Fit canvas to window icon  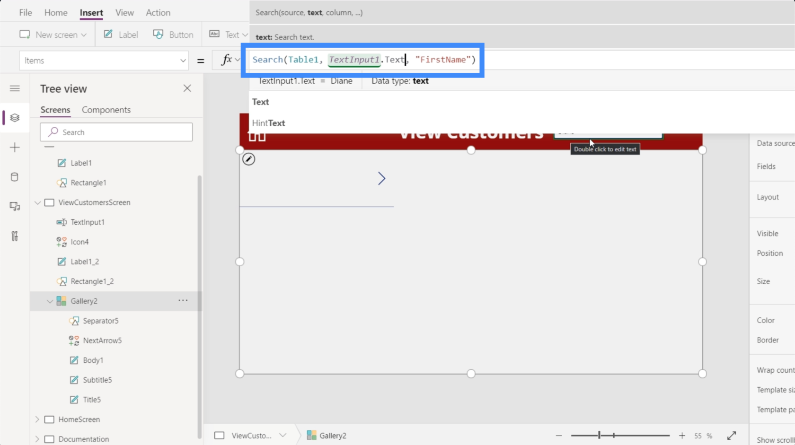(732, 436)
